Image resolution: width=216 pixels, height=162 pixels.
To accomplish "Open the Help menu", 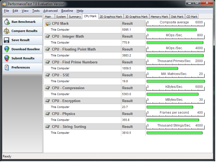I will pyautogui.click(x=80, y=11).
